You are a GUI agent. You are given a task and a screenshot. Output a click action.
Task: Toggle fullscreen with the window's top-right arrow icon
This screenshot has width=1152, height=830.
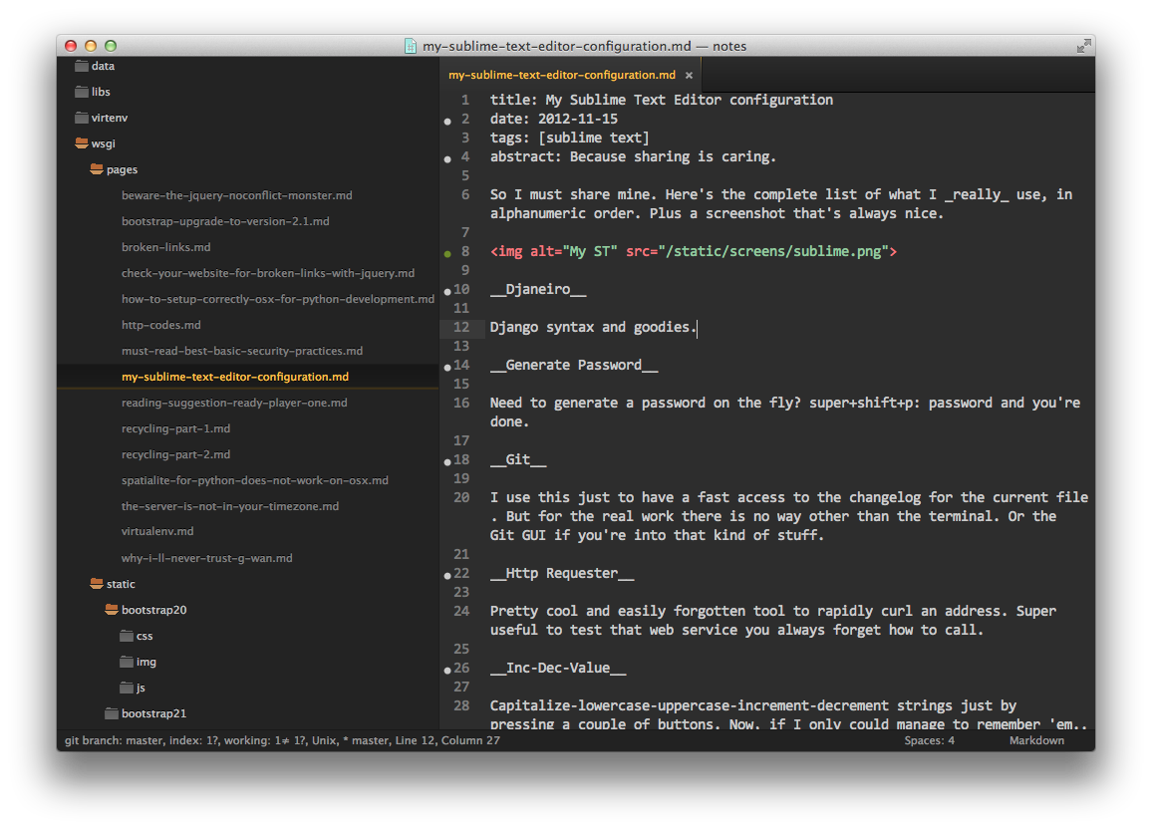[1083, 46]
